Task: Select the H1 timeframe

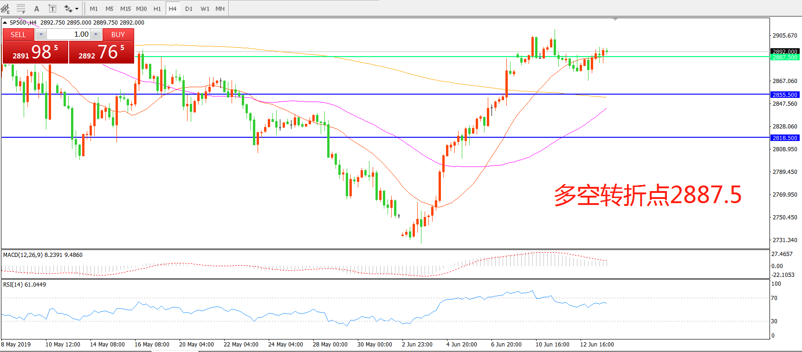Action: pos(157,8)
